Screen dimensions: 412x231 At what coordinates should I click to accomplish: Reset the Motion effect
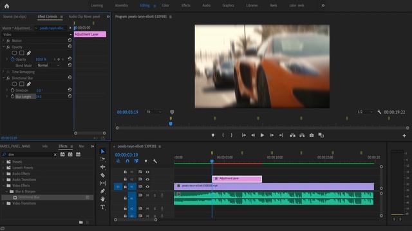(x=70, y=40)
